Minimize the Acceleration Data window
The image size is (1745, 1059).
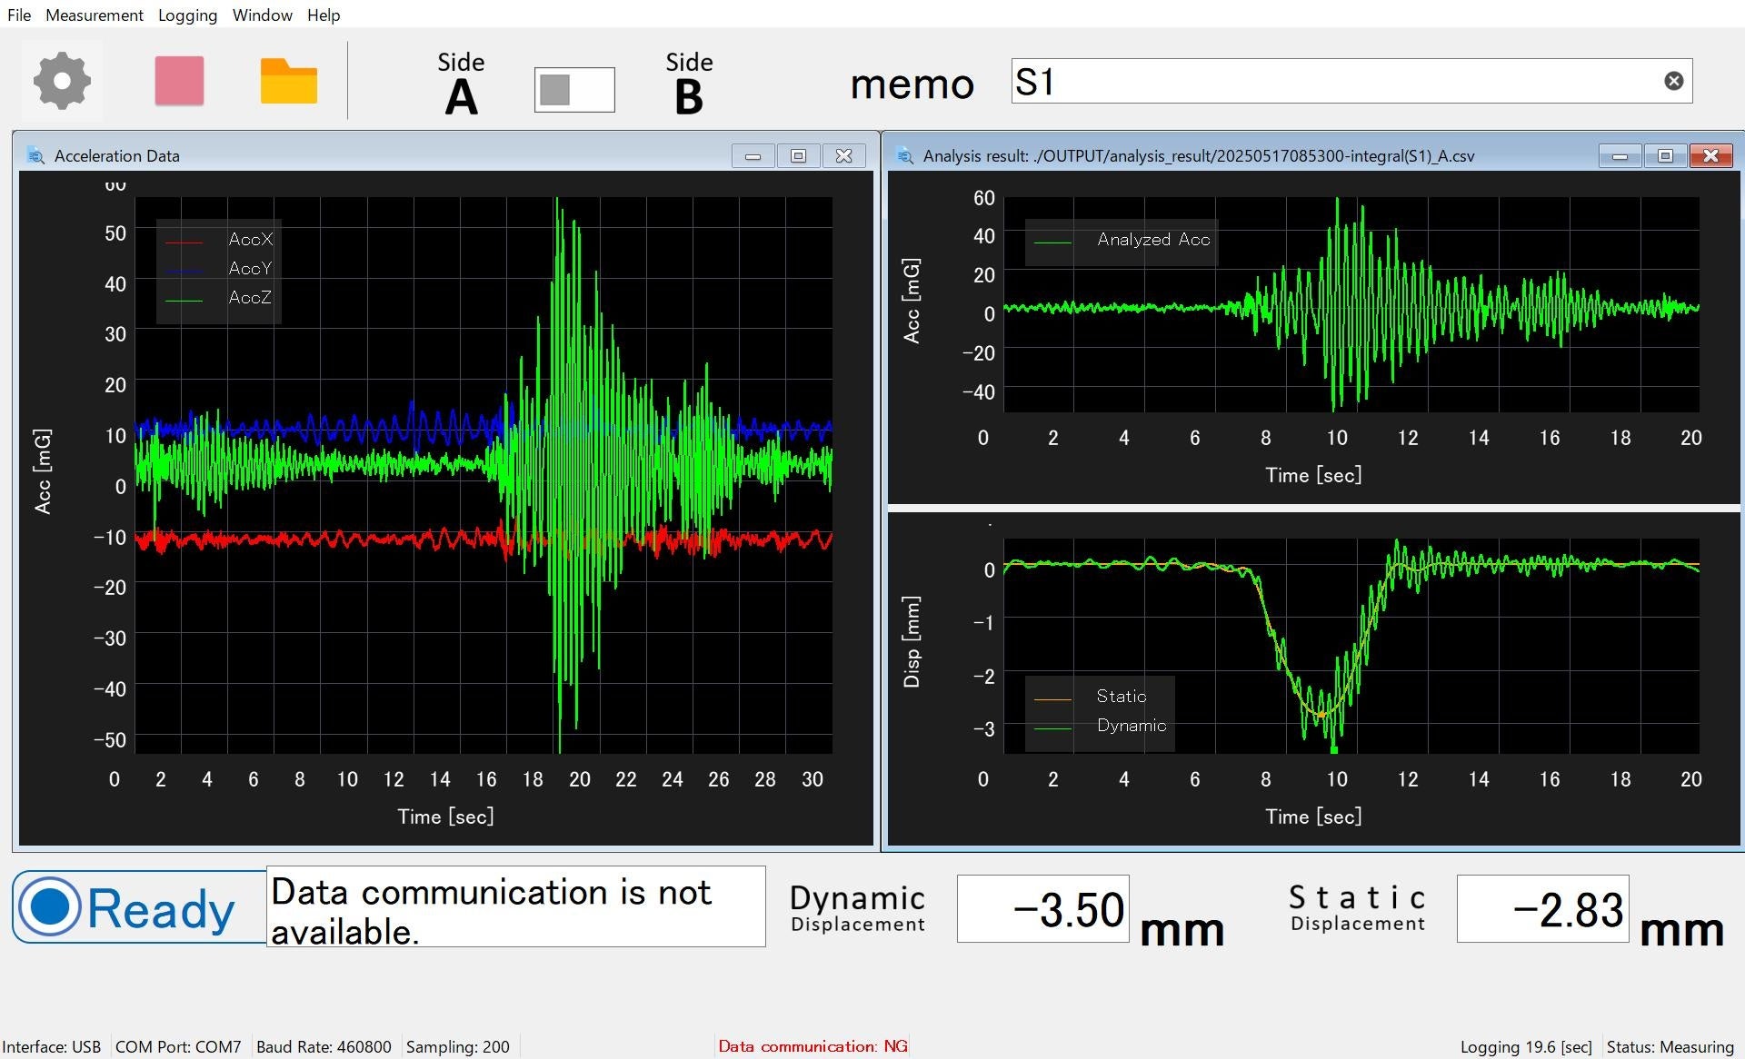pos(753,155)
